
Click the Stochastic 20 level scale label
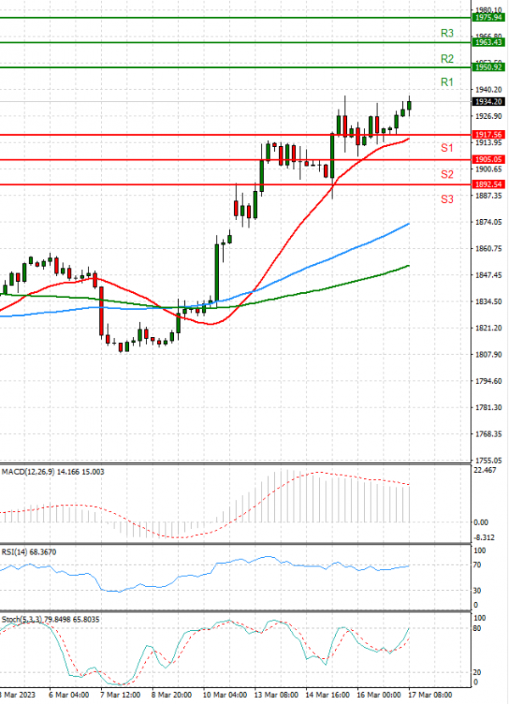(477, 672)
